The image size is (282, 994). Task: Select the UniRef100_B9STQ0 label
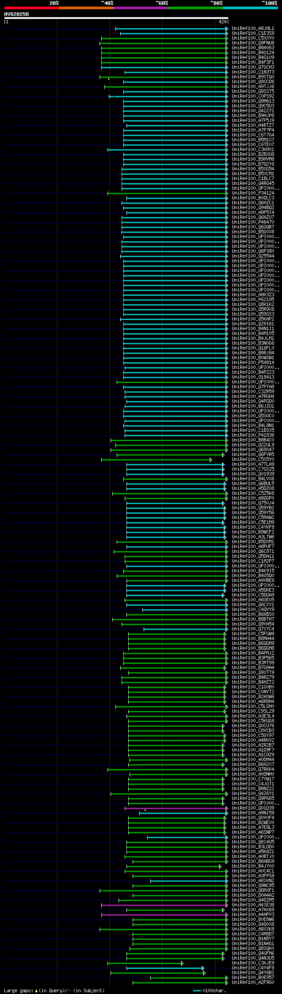click(253, 77)
